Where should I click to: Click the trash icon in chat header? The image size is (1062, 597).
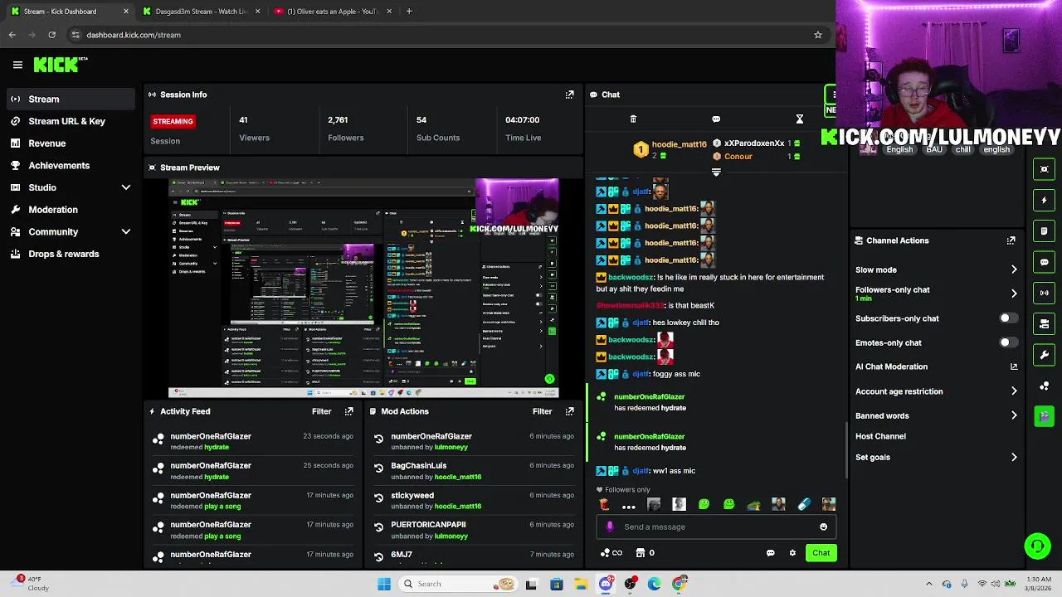coord(633,119)
